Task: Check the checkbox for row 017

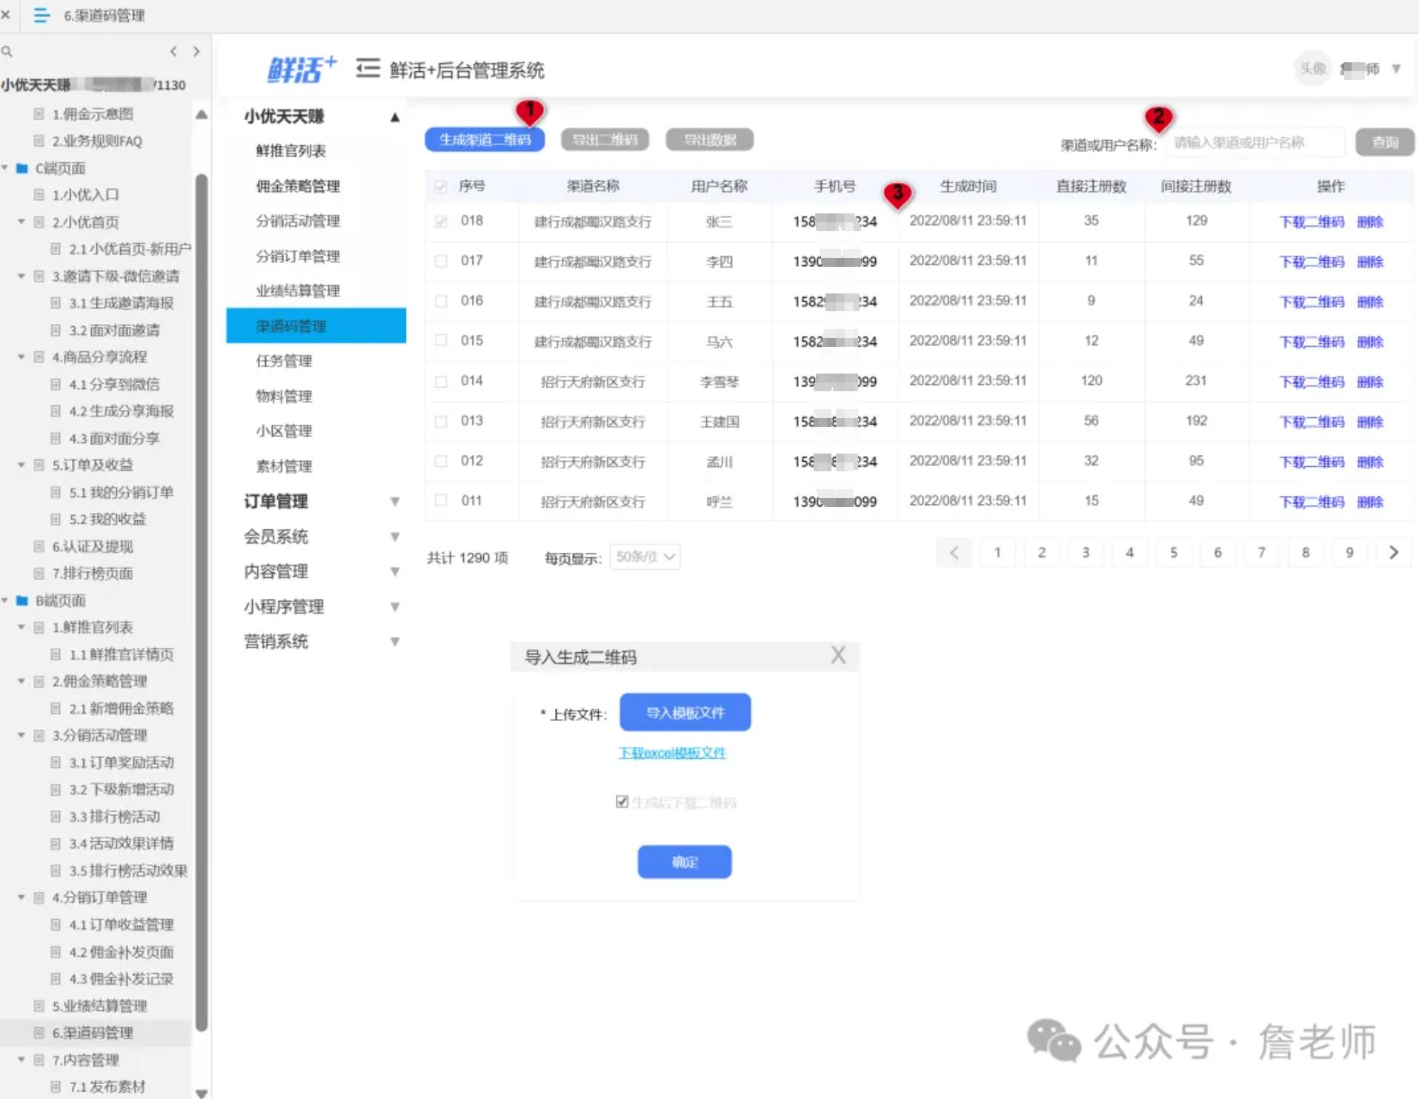Action: click(440, 261)
